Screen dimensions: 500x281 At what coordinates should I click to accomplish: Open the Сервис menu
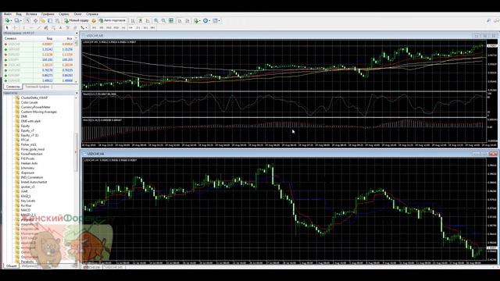[x=64, y=14]
